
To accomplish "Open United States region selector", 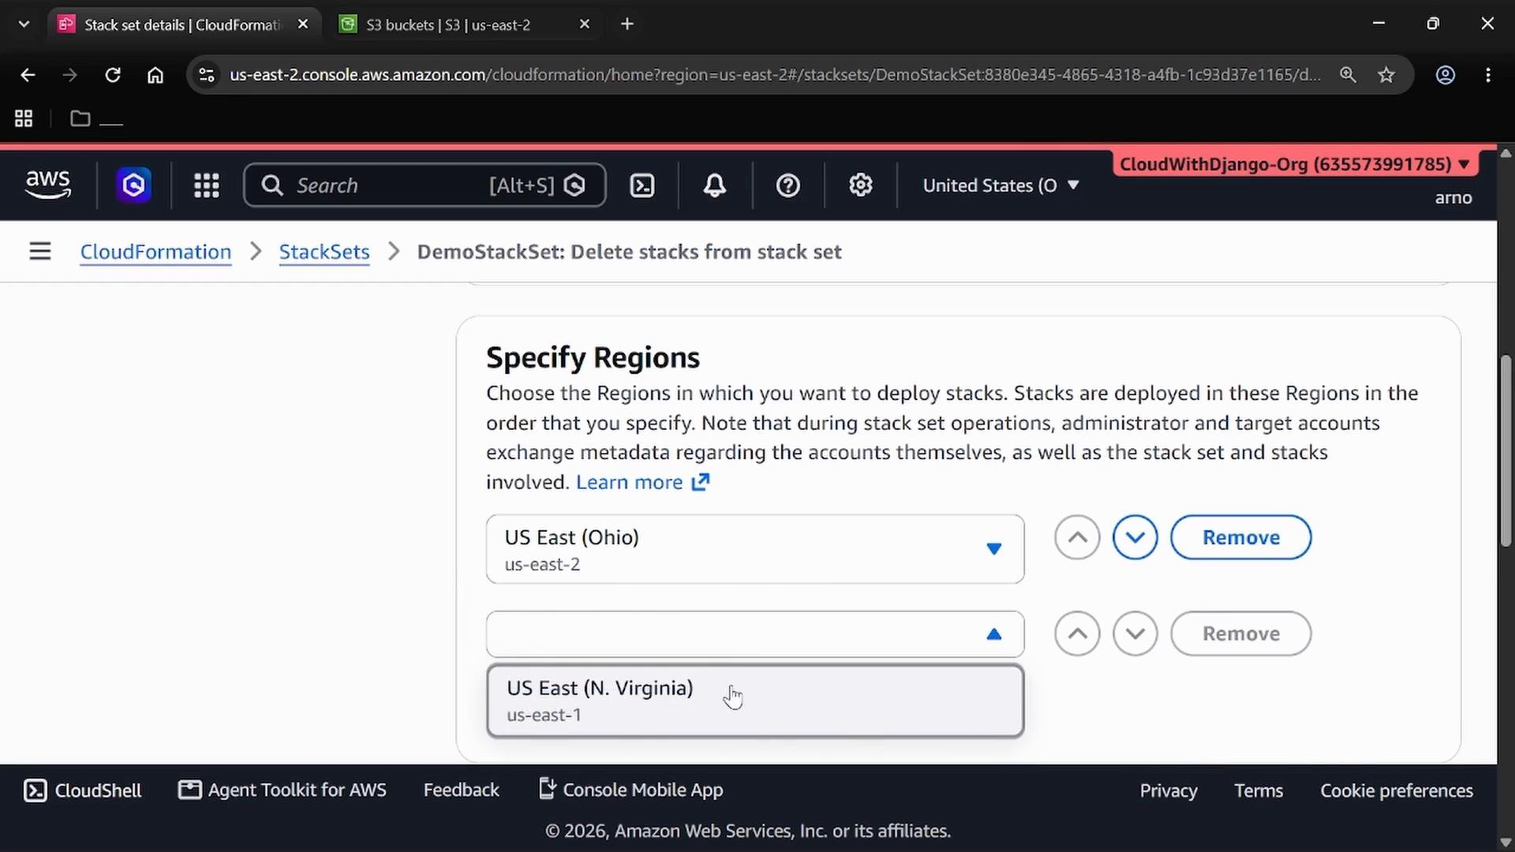I will tap(1001, 185).
